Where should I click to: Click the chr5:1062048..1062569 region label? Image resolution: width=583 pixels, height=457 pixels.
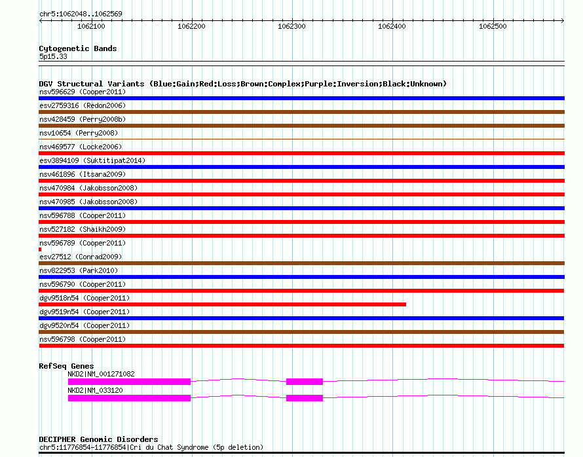point(81,14)
